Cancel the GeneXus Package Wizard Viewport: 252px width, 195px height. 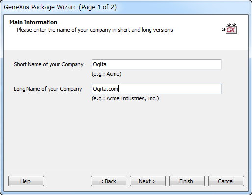226,181
